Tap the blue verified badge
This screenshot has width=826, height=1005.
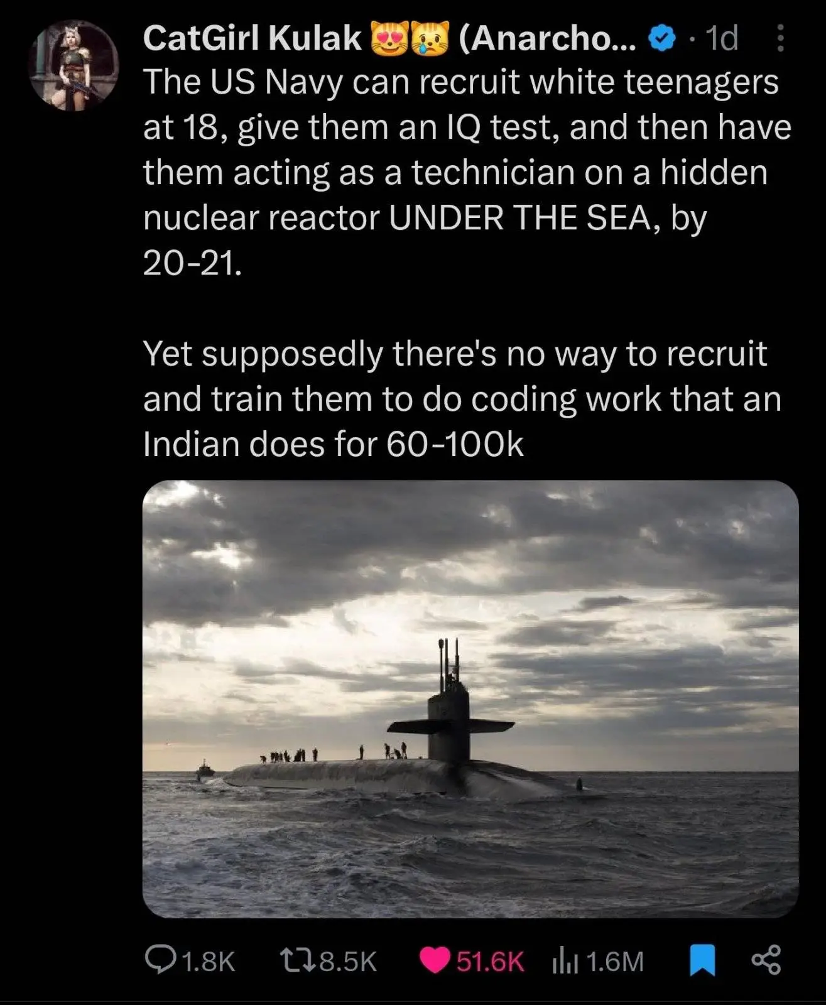pyautogui.click(x=661, y=39)
